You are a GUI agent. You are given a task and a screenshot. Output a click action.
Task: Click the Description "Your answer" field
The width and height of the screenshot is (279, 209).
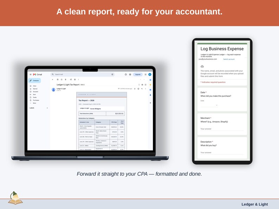click(222, 153)
